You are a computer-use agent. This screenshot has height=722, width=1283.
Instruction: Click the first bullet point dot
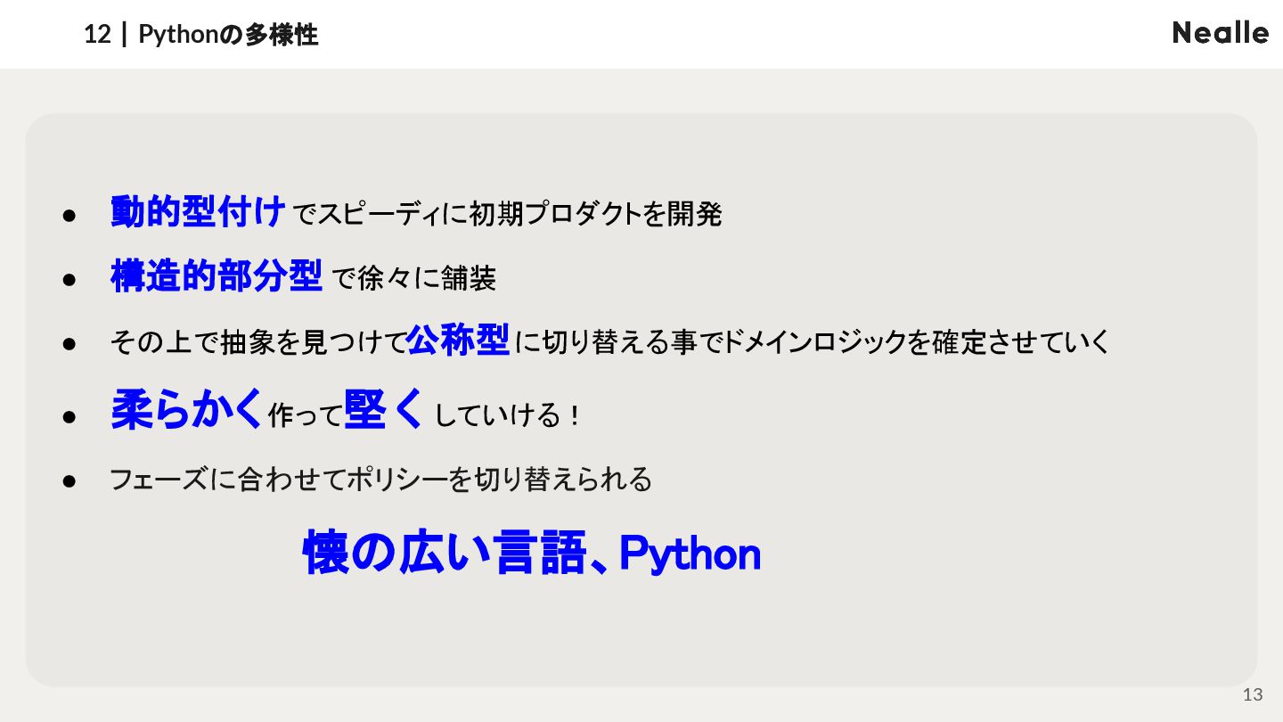pyautogui.click(x=70, y=216)
